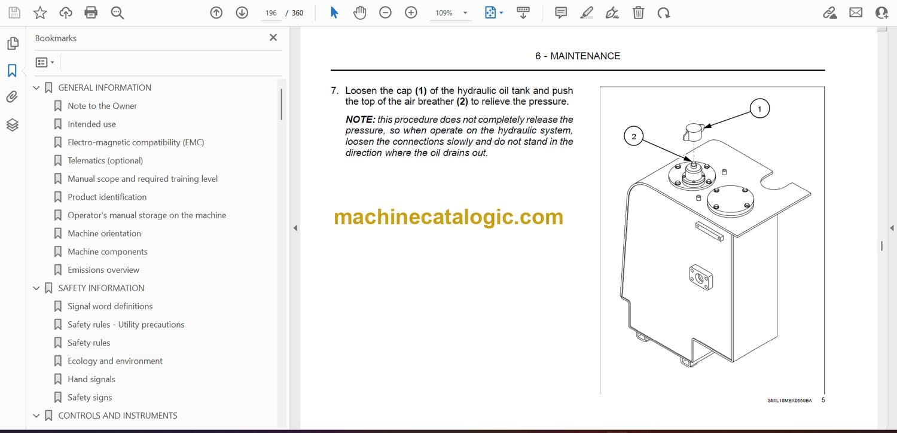Select the Hand pan tool
The width and height of the screenshot is (897, 433).
[x=359, y=13]
